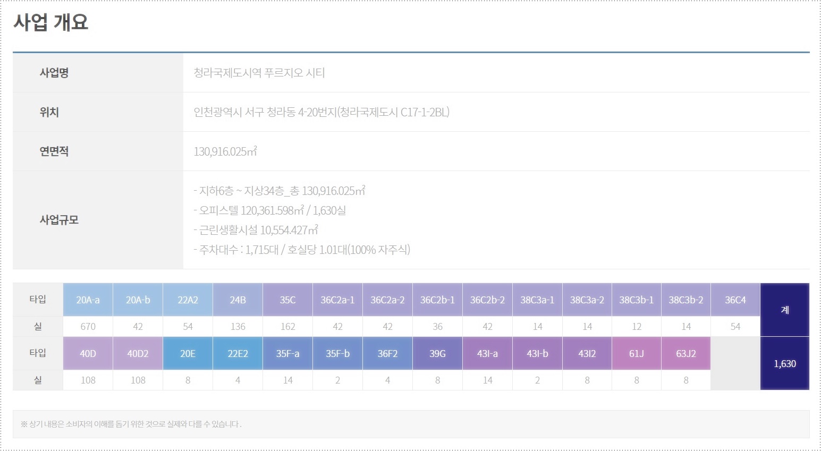The width and height of the screenshot is (821, 451).
Task: Select the 20A-a type cell
Action: pos(88,300)
